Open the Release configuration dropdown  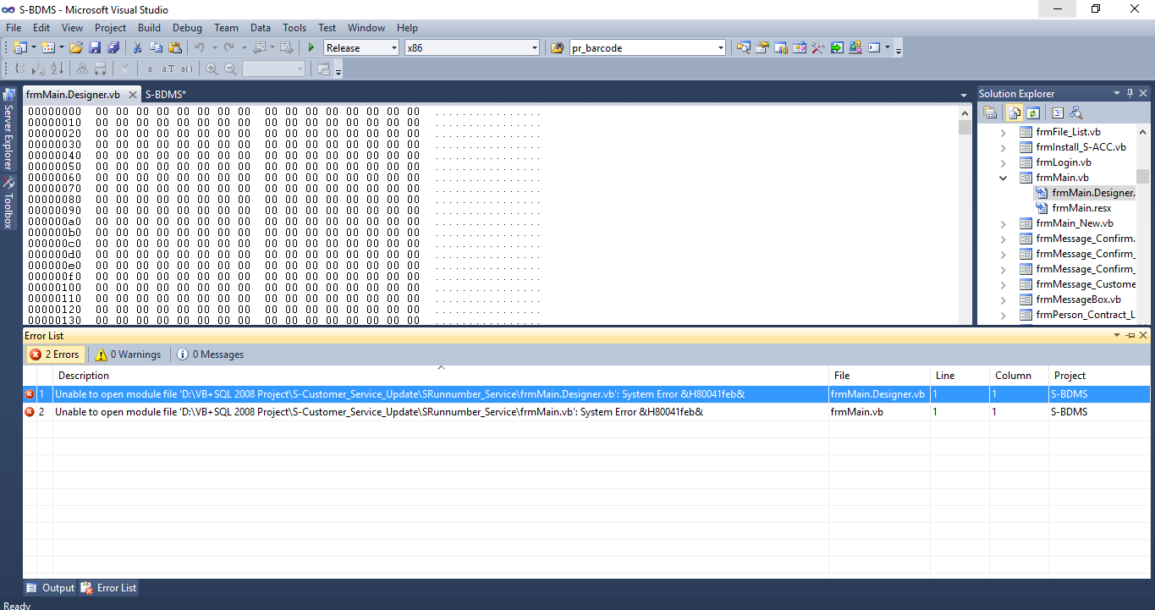394,48
